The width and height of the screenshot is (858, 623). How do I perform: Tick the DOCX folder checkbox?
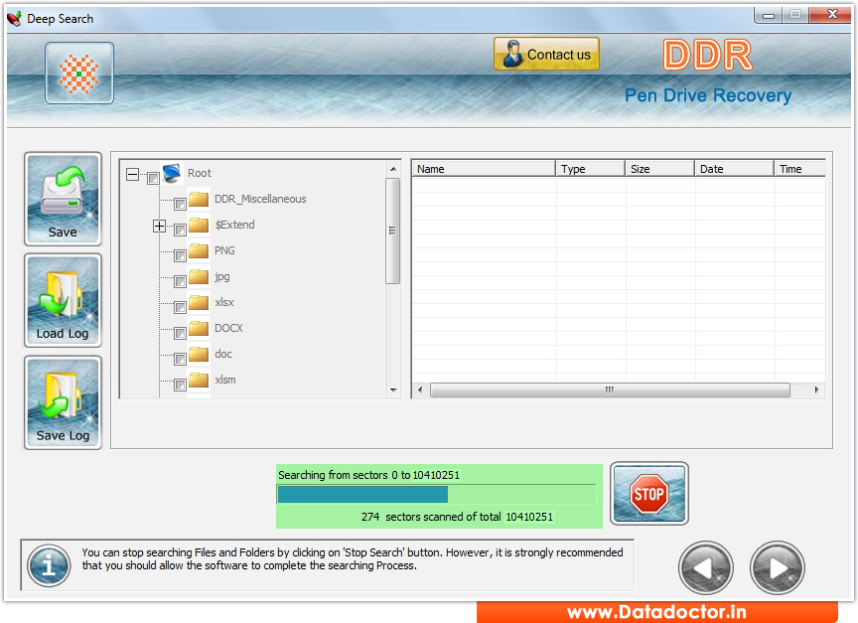pos(182,332)
